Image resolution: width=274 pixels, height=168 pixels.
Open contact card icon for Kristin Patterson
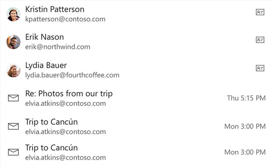point(260,12)
